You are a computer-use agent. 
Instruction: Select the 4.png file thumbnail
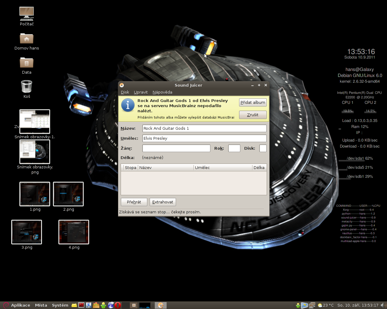click(x=74, y=232)
